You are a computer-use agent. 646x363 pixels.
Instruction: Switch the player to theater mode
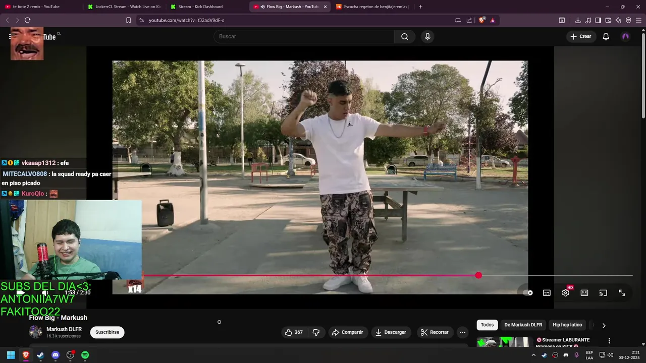[x=584, y=292]
